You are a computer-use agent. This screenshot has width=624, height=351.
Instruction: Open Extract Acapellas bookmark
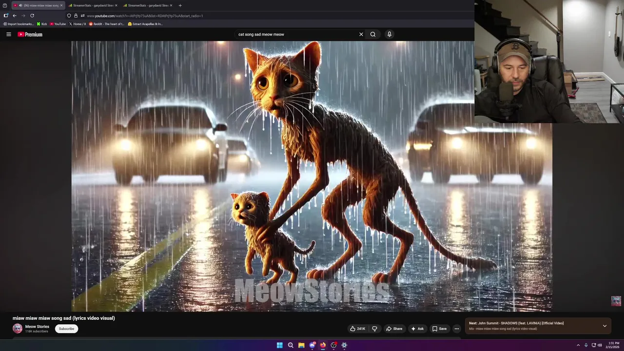tap(145, 24)
